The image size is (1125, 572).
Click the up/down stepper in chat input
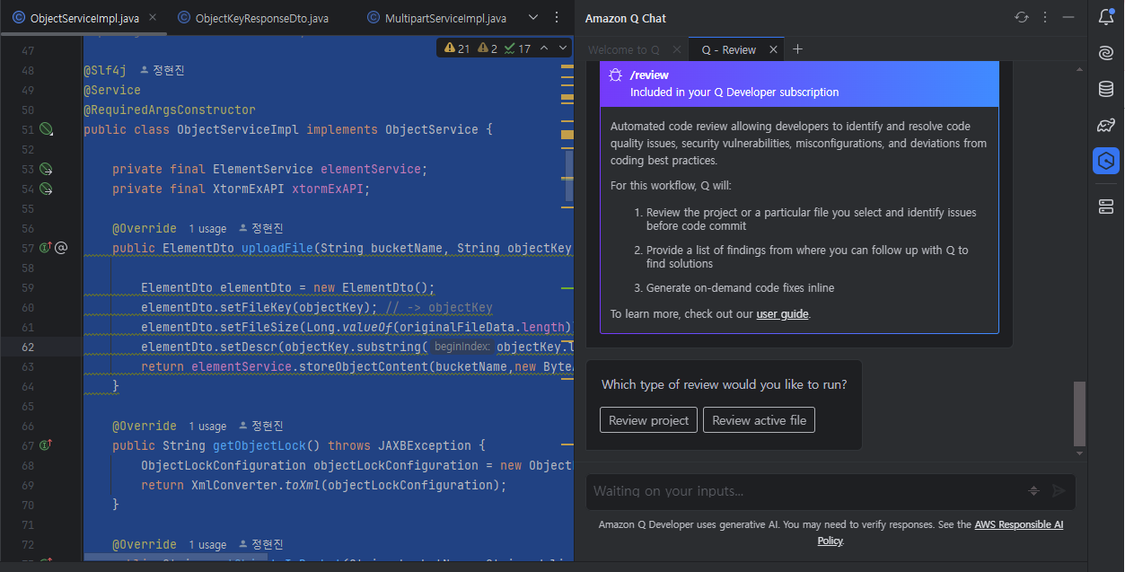coord(1033,490)
